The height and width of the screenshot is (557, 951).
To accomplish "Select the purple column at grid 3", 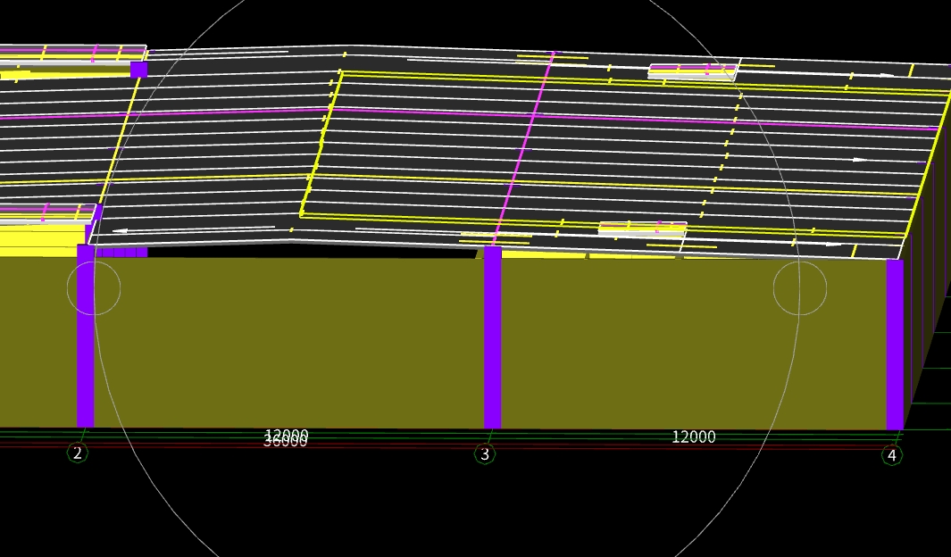I will coord(493,337).
